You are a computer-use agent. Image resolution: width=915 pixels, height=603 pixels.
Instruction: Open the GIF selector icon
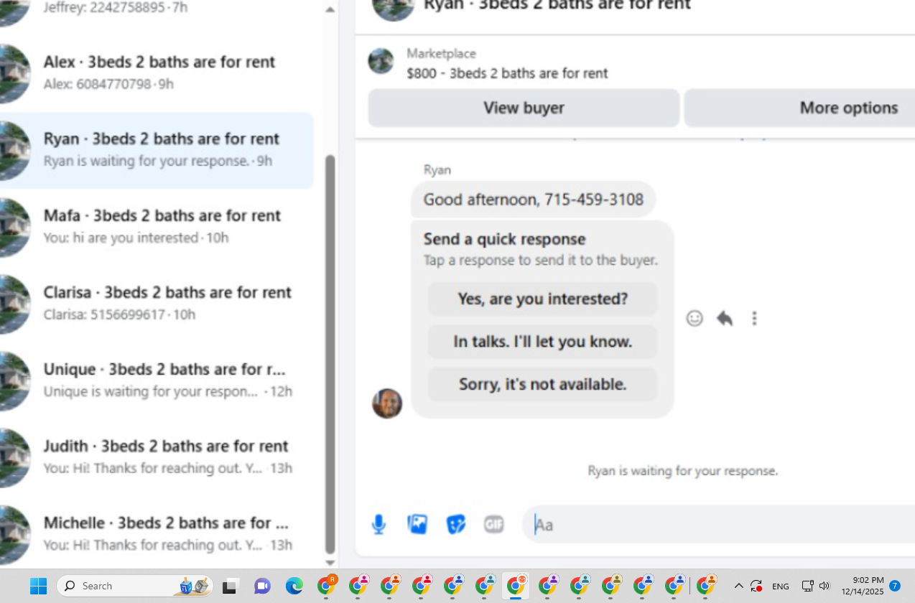click(493, 525)
